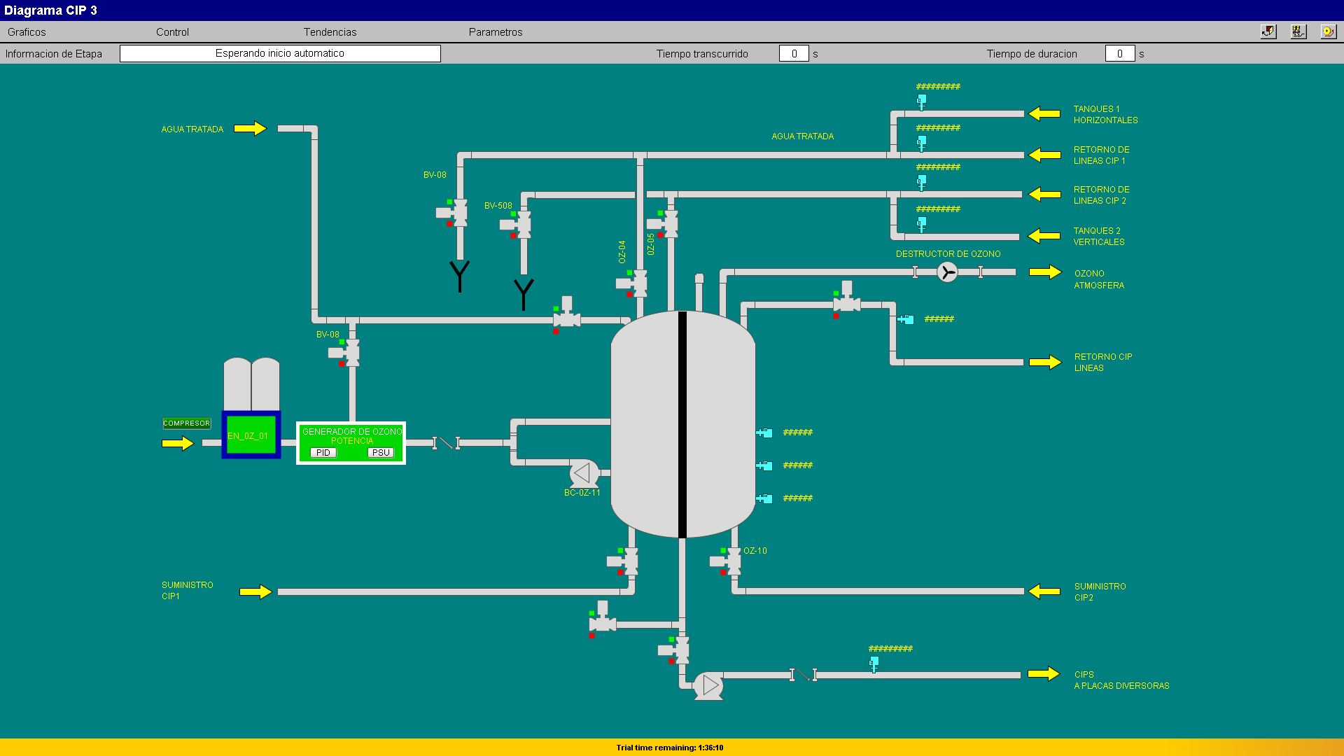This screenshot has height=756, width=1344.
Task: Click the exit door icon in the toolbar
Action: (1268, 31)
